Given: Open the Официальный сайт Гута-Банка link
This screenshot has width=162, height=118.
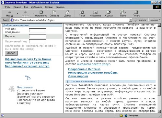Looking at the screenshot, I should (x=28, y=59).
